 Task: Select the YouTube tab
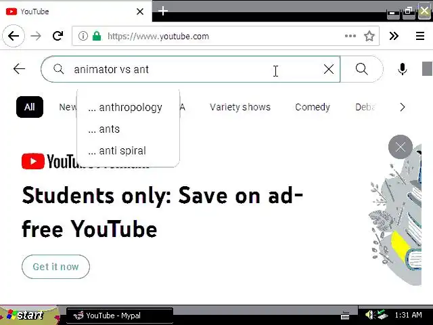[76, 12]
